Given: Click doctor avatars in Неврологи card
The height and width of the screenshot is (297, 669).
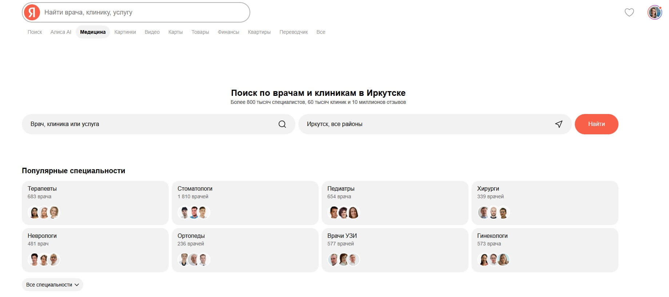Looking at the screenshot, I should [x=44, y=259].
